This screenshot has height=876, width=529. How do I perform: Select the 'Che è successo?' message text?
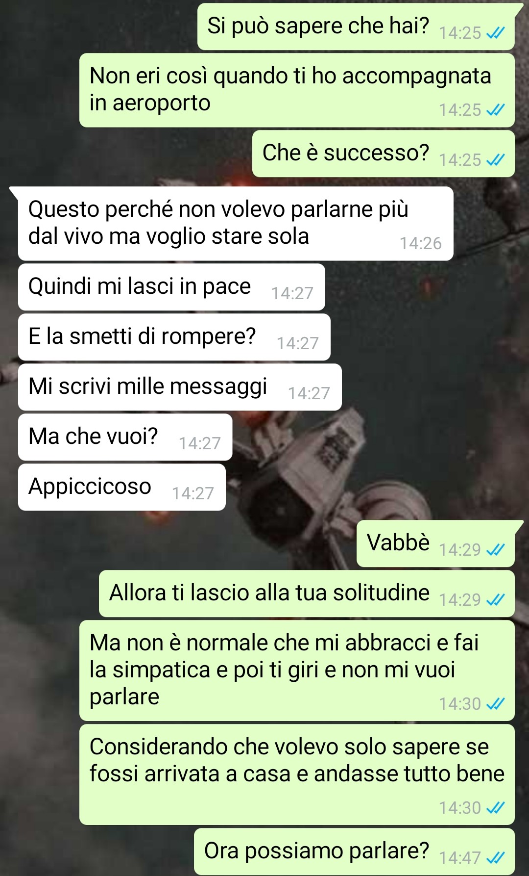coord(346,153)
